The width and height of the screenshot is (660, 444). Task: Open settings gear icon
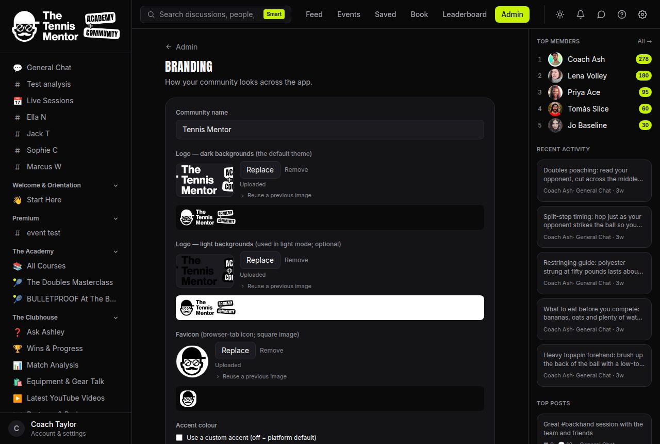(x=642, y=14)
